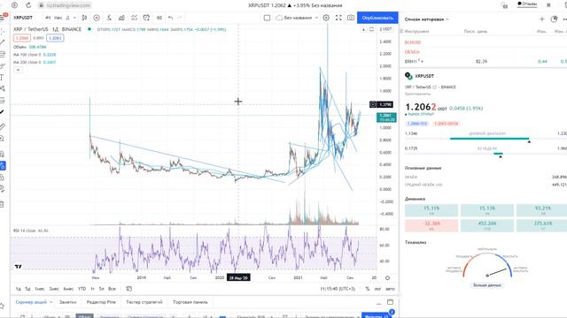Minimize the bottom panel
Screen dimensions: 567x318
pos(378,303)
